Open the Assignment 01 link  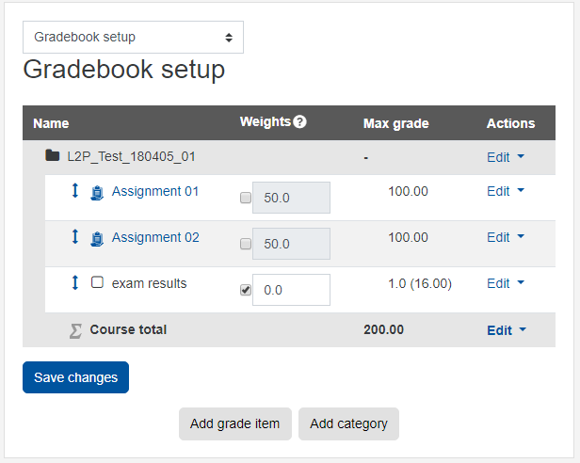click(x=155, y=191)
